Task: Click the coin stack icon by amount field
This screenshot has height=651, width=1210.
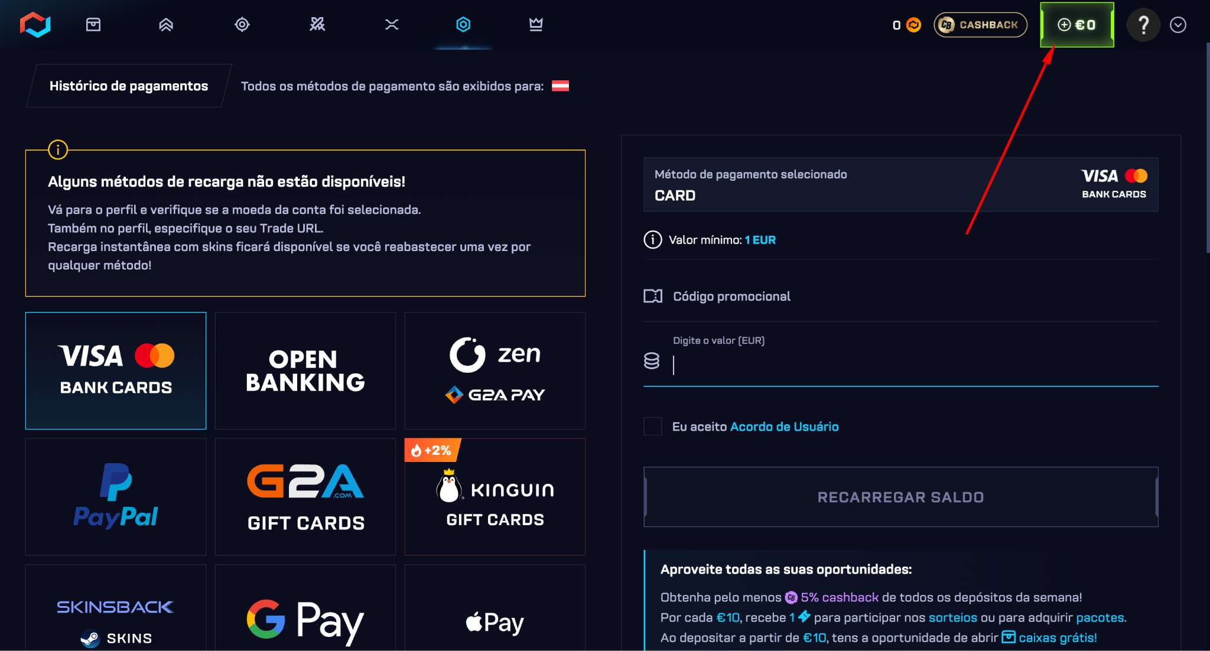Action: (652, 360)
